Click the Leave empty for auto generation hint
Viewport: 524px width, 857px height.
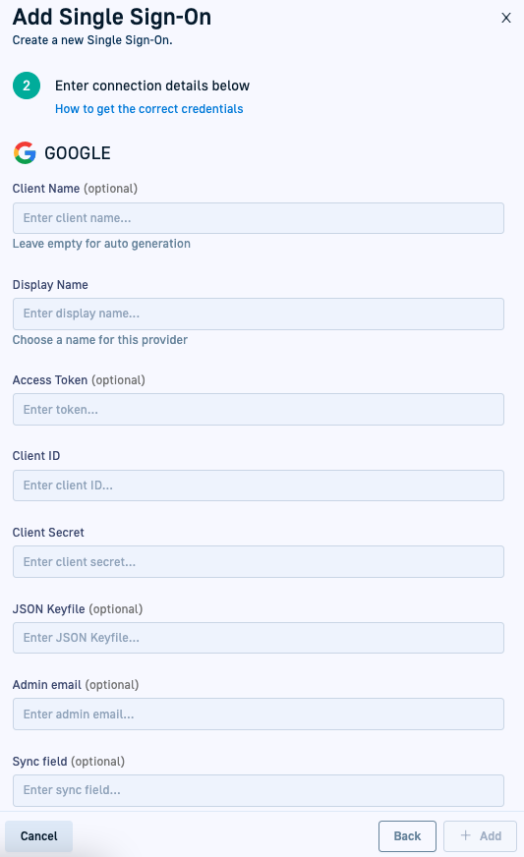point(101,244)
